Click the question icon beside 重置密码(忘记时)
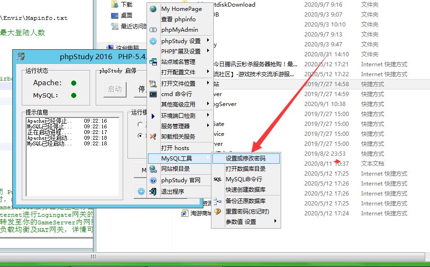This screenshot has height=267, width=430. 218,212
